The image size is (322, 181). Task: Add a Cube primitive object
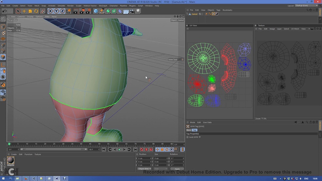(96, 11)
